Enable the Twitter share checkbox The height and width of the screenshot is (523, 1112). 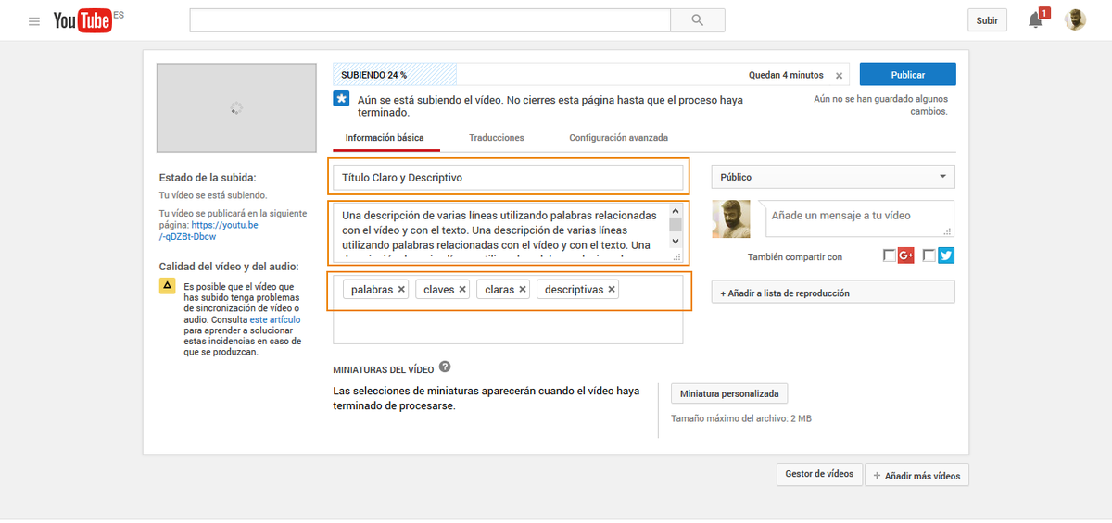[x=929, y=255]
